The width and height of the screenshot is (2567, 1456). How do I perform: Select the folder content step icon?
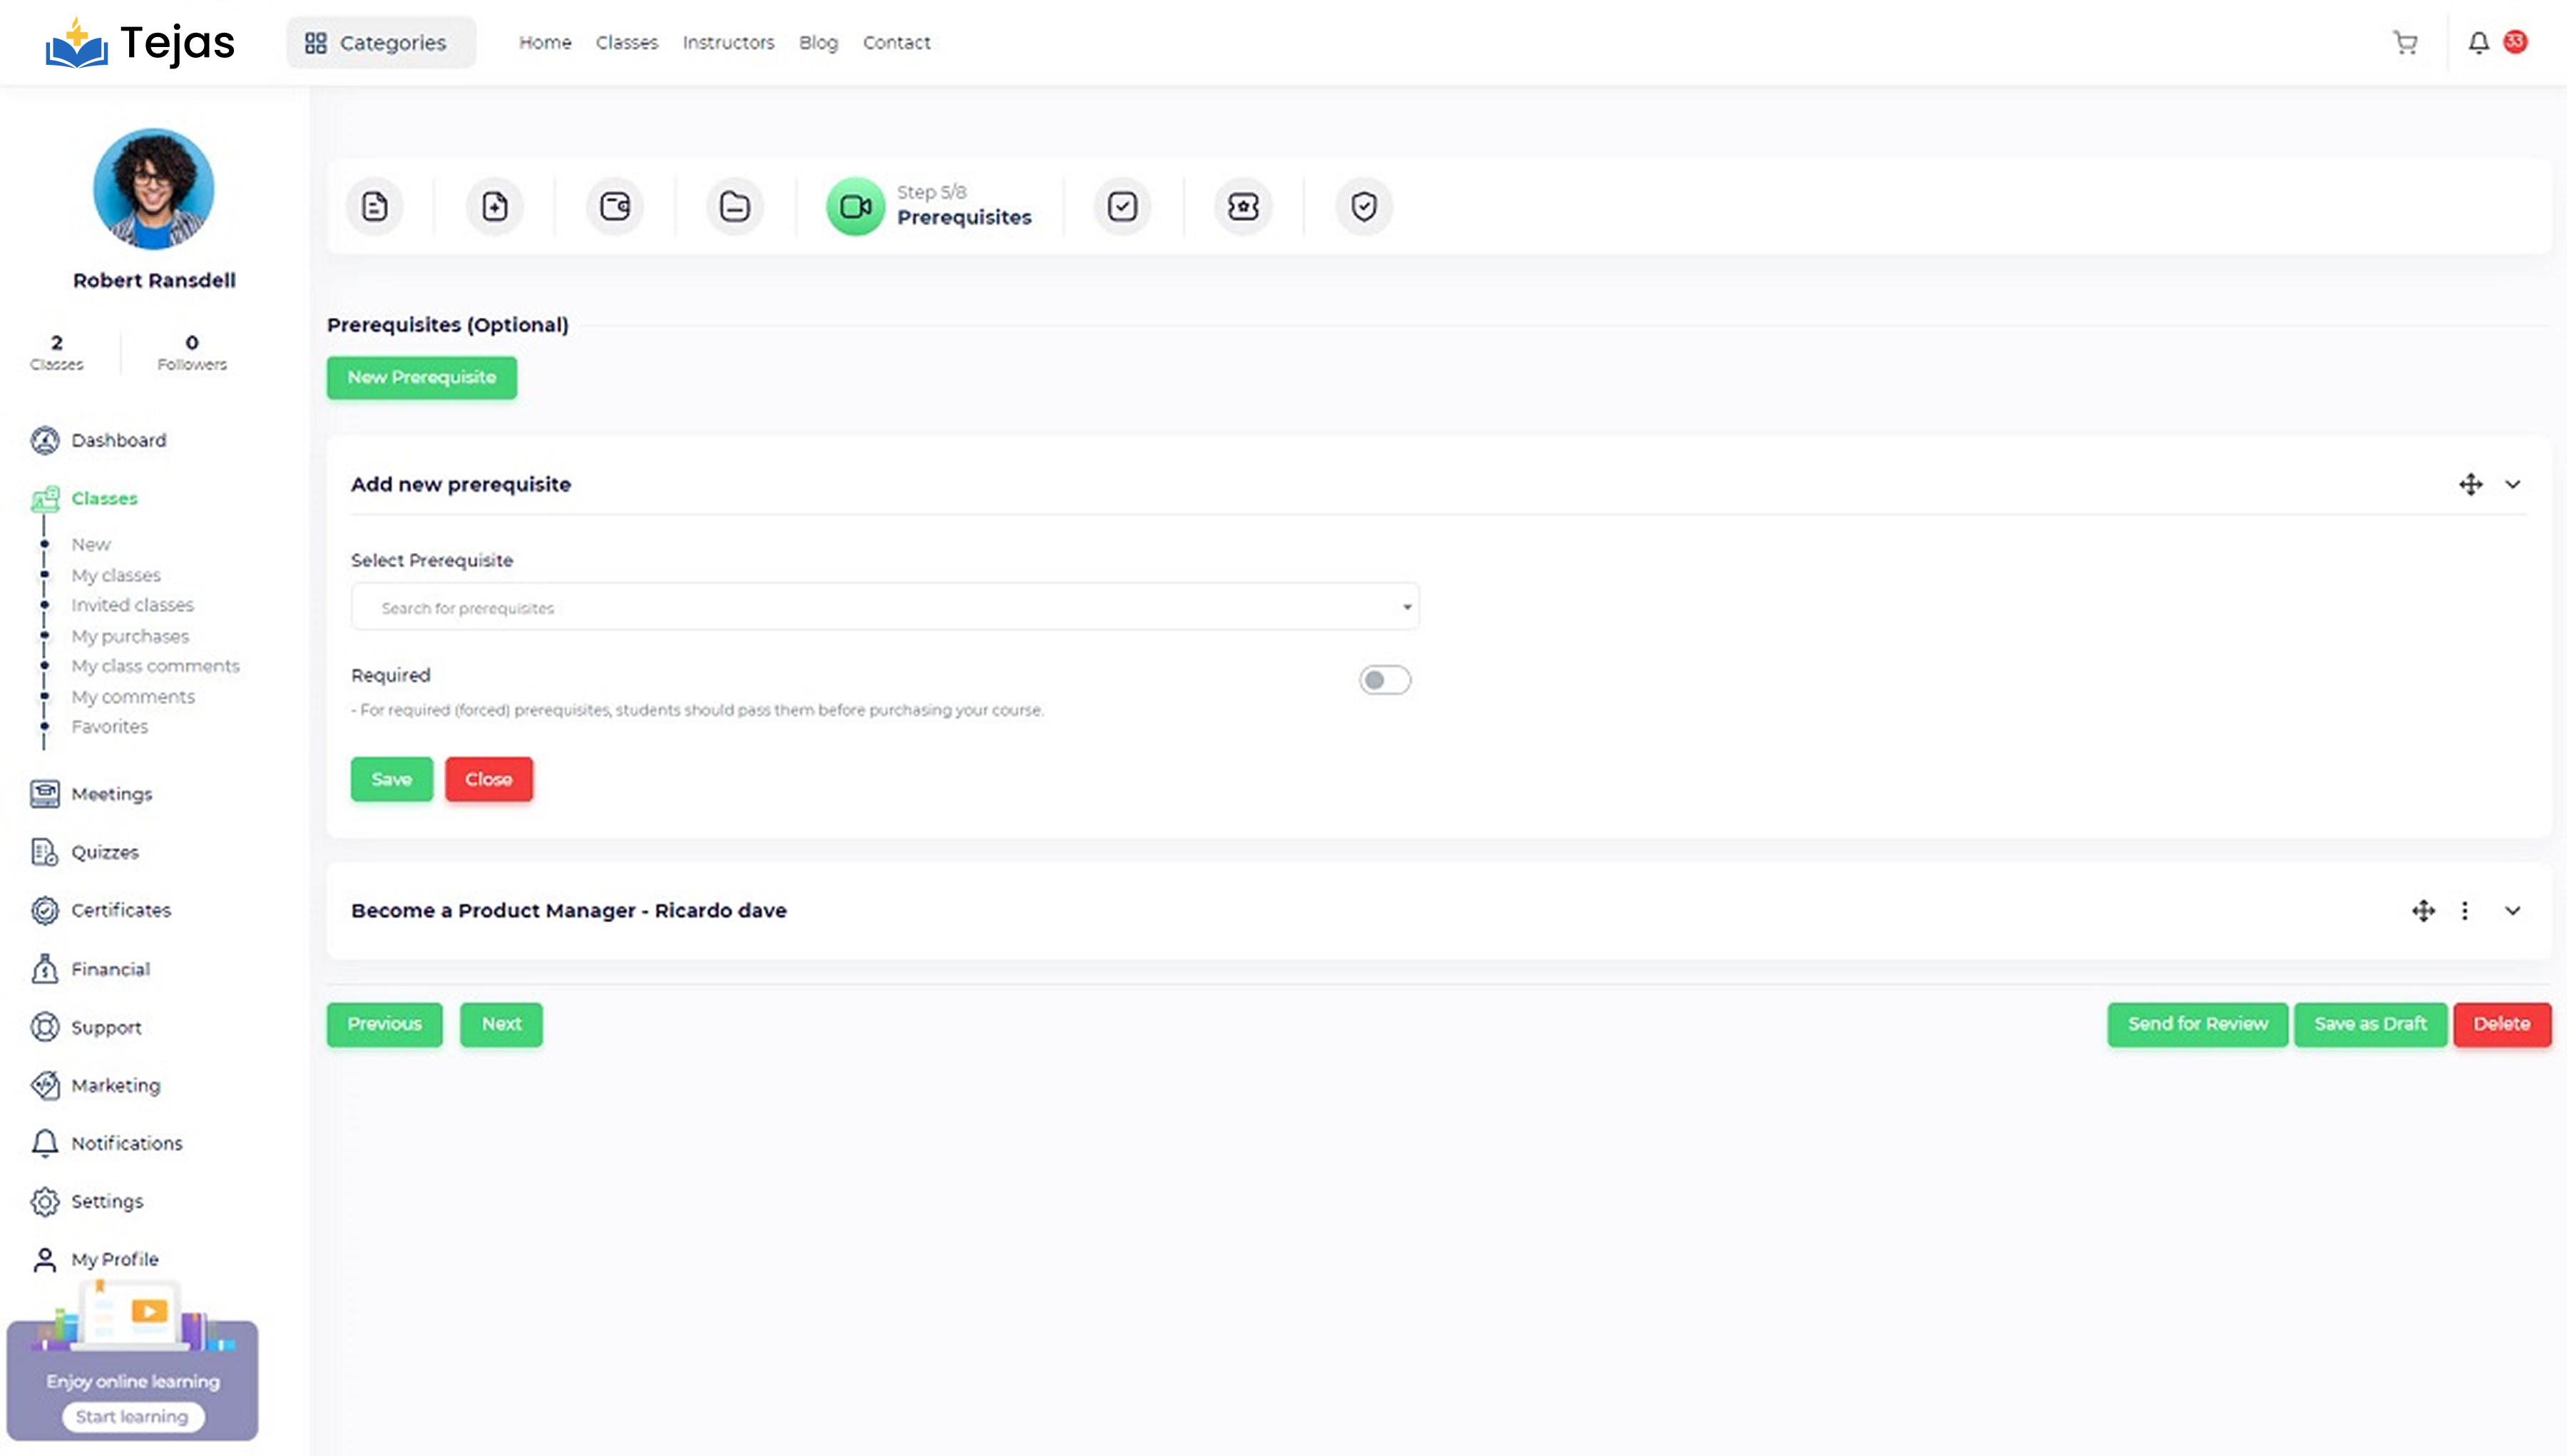tap(734, 207)
